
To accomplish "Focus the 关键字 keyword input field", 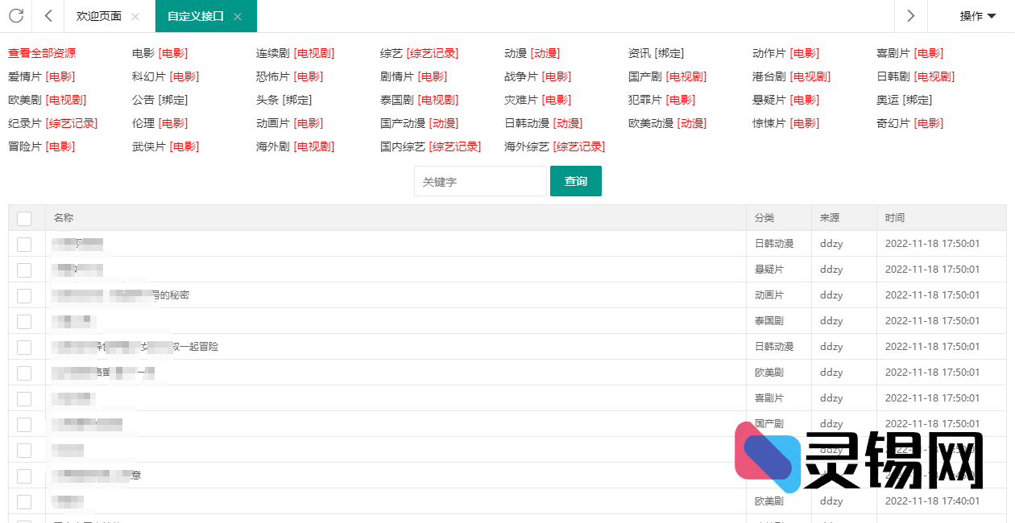I will coord(479,182).
